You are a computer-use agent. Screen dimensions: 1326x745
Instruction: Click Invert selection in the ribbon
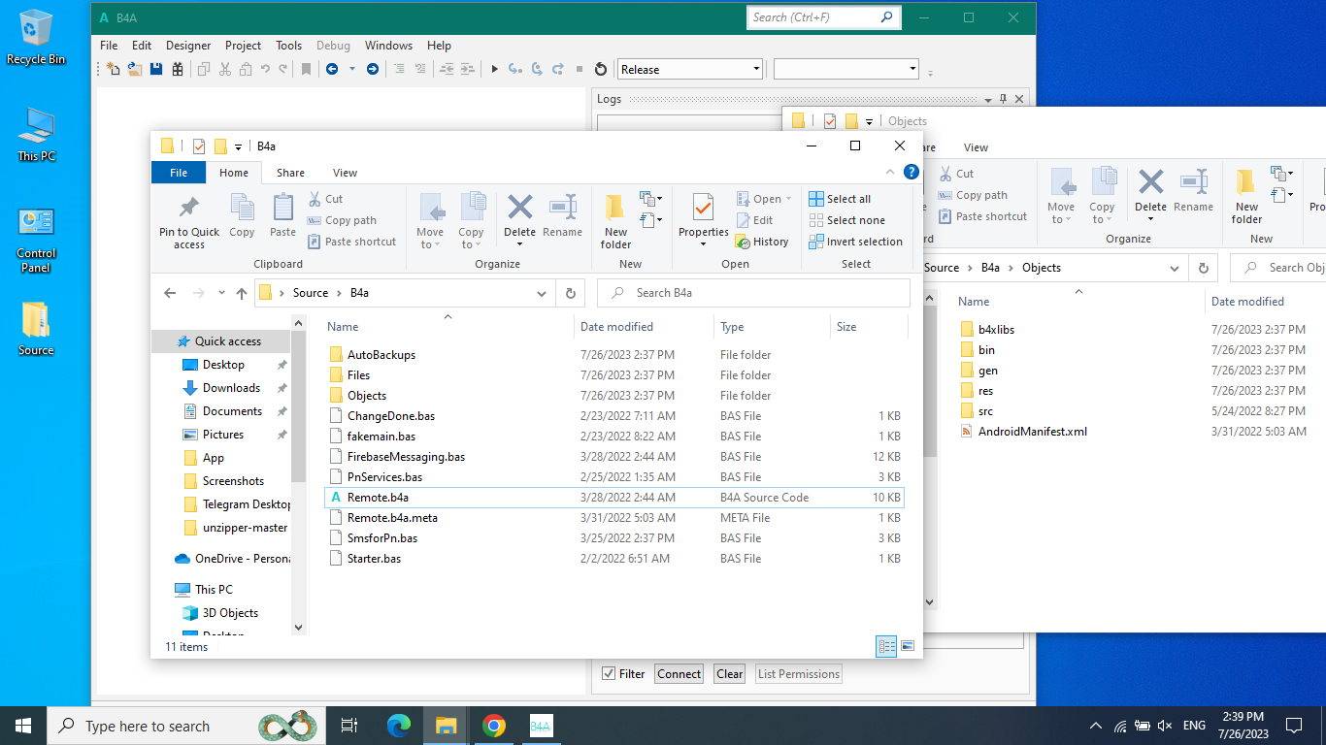[x=855, y=242]
